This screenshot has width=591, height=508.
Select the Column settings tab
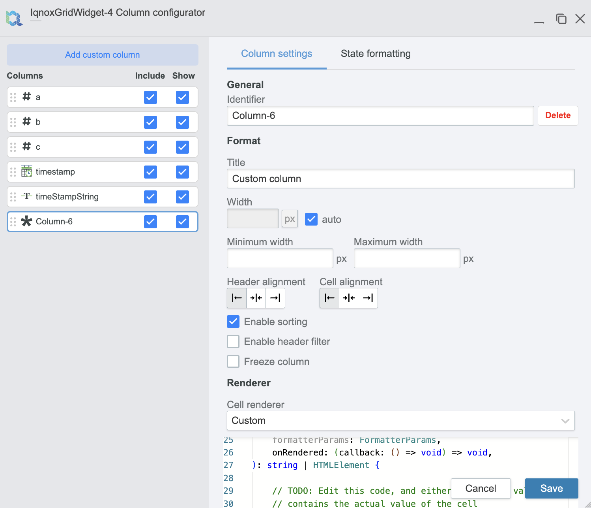click(x=277, y=54)
